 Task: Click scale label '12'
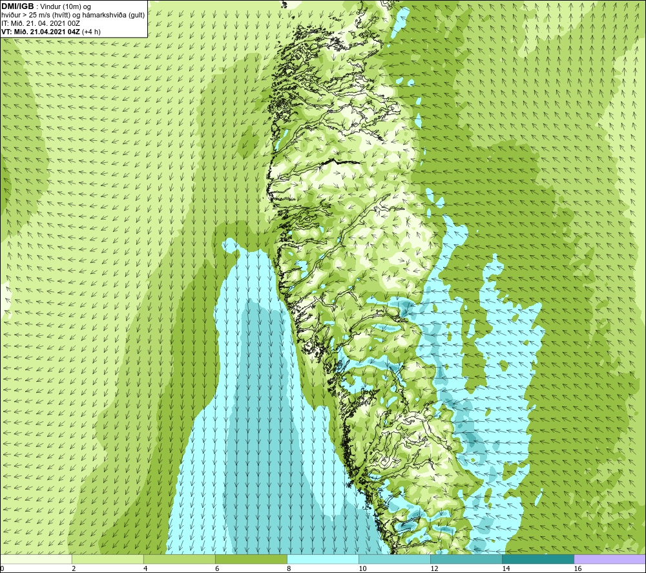(434, 569)
